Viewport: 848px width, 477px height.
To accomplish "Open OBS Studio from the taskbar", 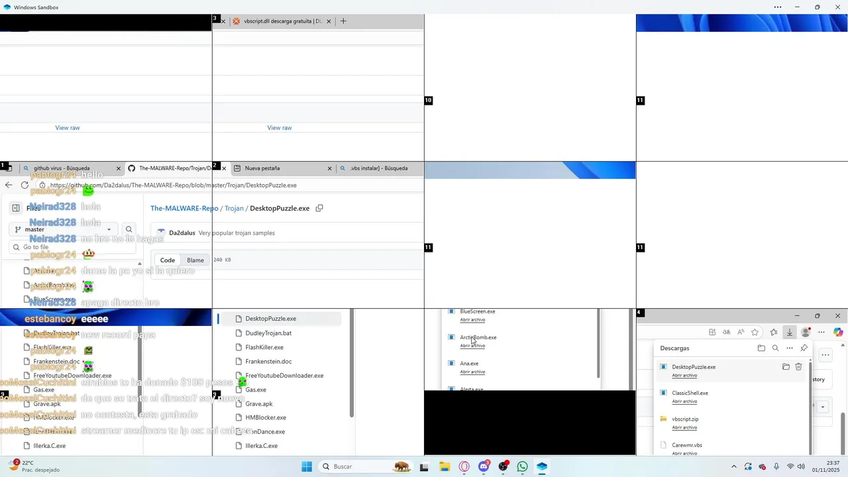I will click(x=503, y=466).
